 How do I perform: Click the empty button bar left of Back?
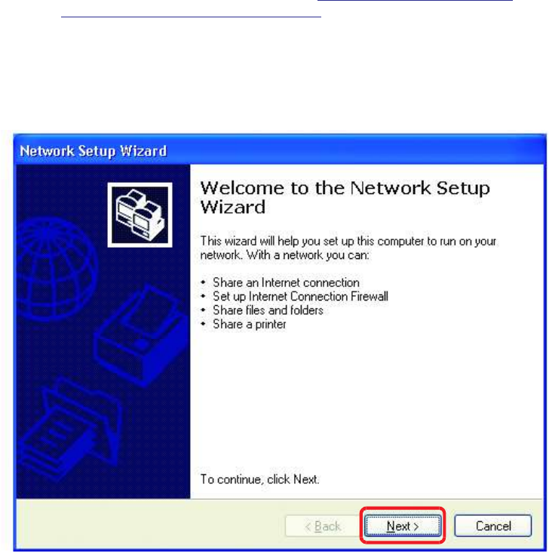point(151,526)
